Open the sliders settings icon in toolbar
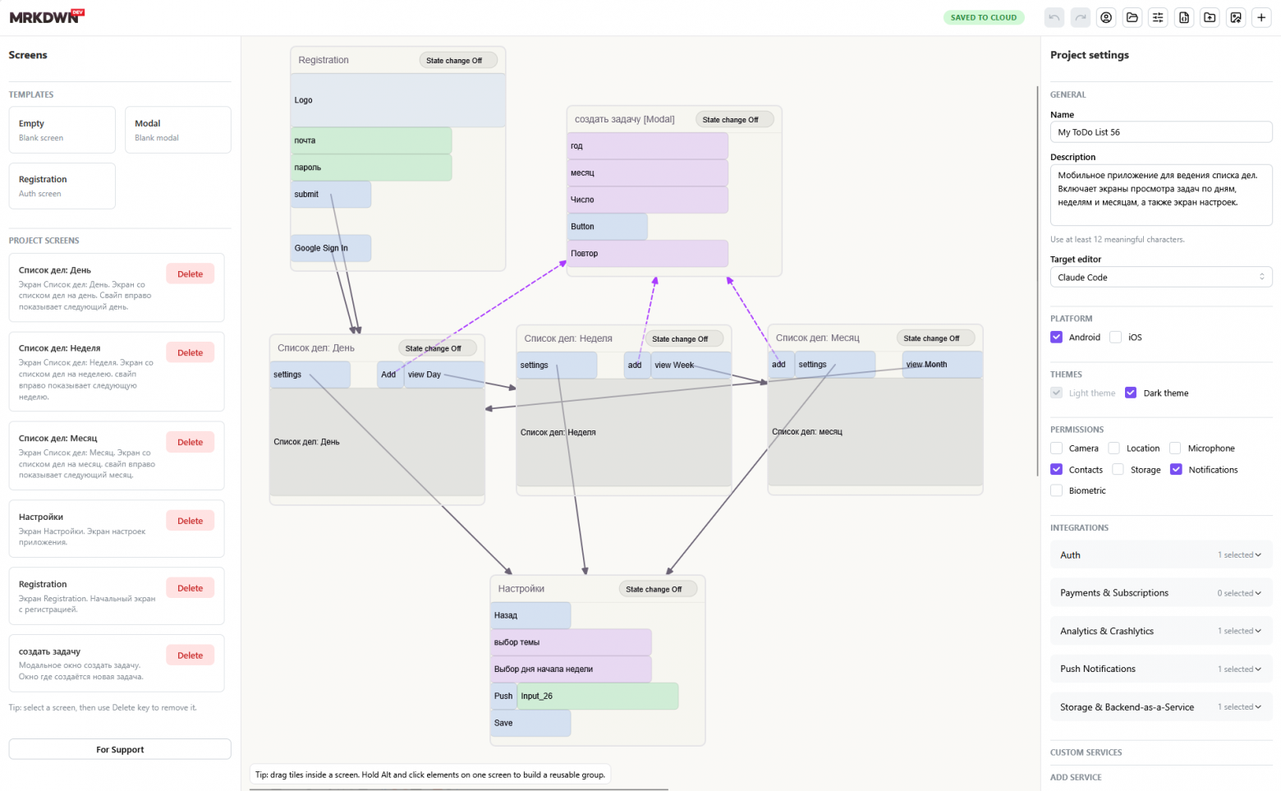The height and width of the screenshot is (791, 1281). (1158, 17)
